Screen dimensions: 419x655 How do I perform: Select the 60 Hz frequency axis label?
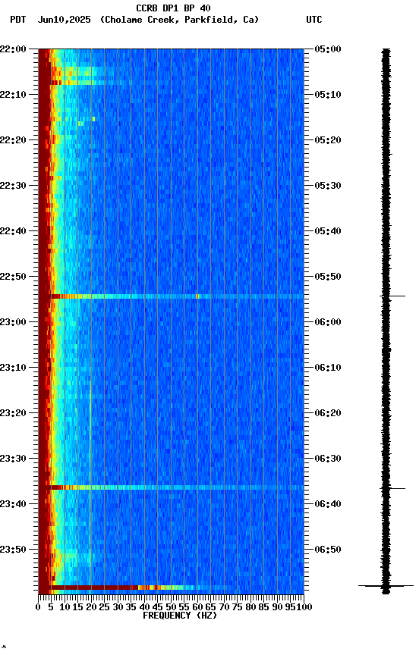click(197, 607)
